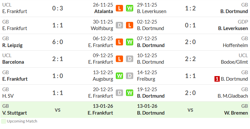This screenshot has width=250, height=129.
Task: Click the L badge for Atalanta match
Action: 119,8
